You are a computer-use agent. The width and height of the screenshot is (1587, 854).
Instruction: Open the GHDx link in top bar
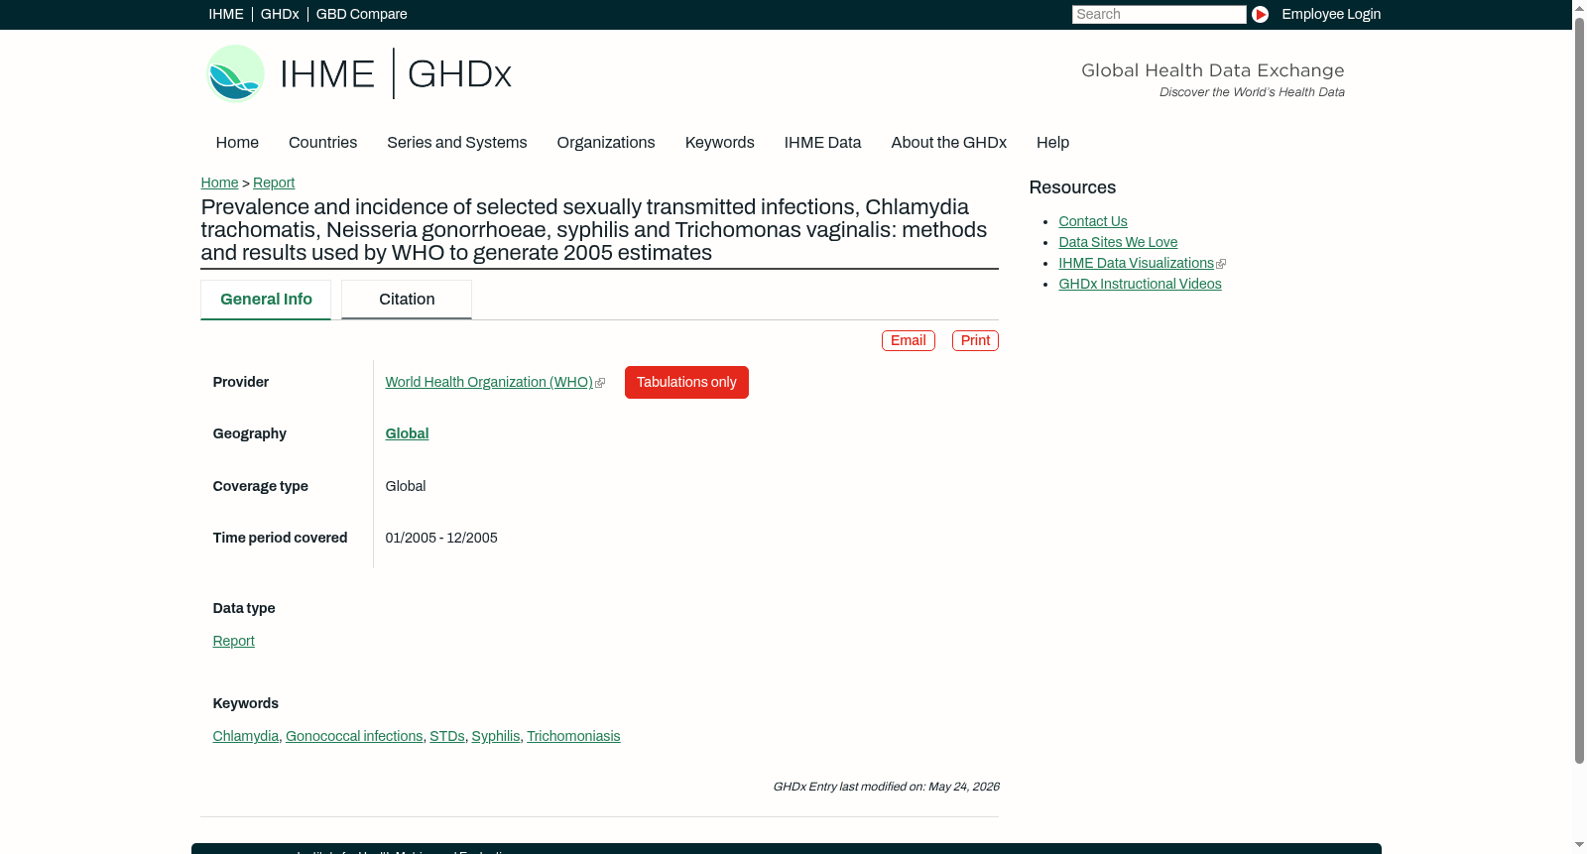[x=280, y=14]
